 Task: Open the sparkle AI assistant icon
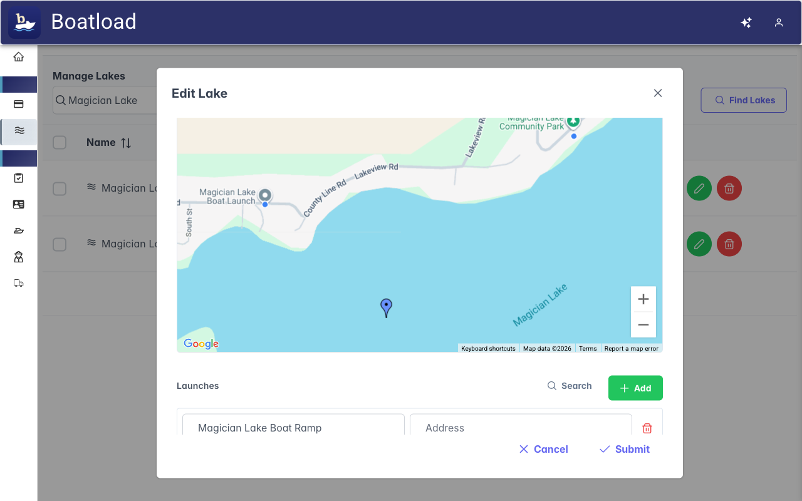(x=746, y=23)
